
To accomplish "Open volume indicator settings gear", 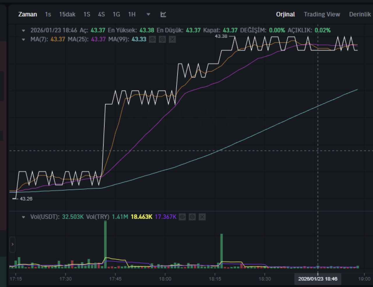I will (192, 217).
